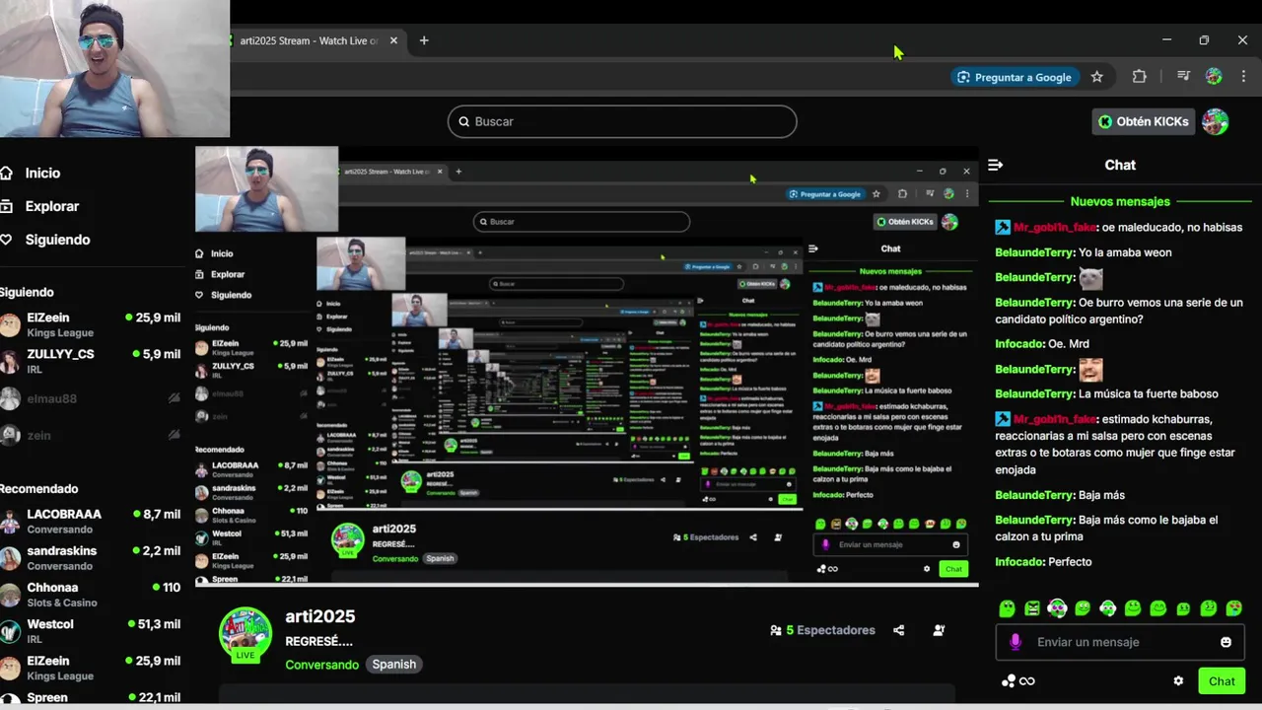Select the 'arti2025 Stream' browser tab
The width and height of the screenshot is (1262, 710).
pyautogui.click(x=309, y=40)
